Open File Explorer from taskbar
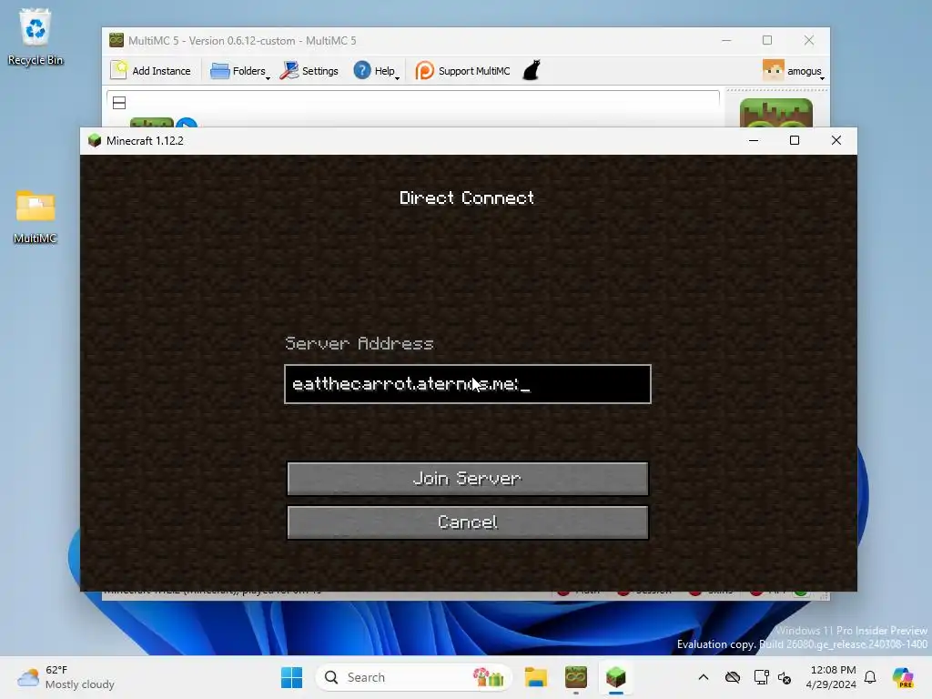Image resolution: width=932 pixels, height=699 pixels. pos(535,677)
